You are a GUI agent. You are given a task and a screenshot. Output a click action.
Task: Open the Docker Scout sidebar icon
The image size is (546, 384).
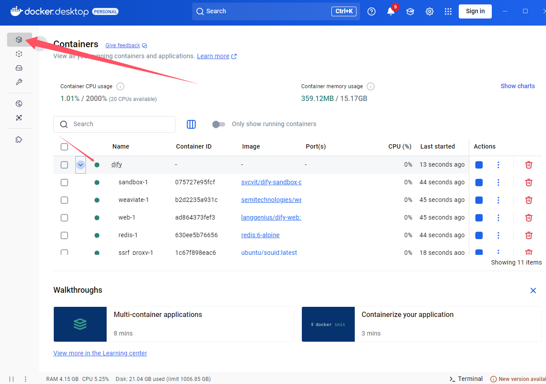pos(19,118)
